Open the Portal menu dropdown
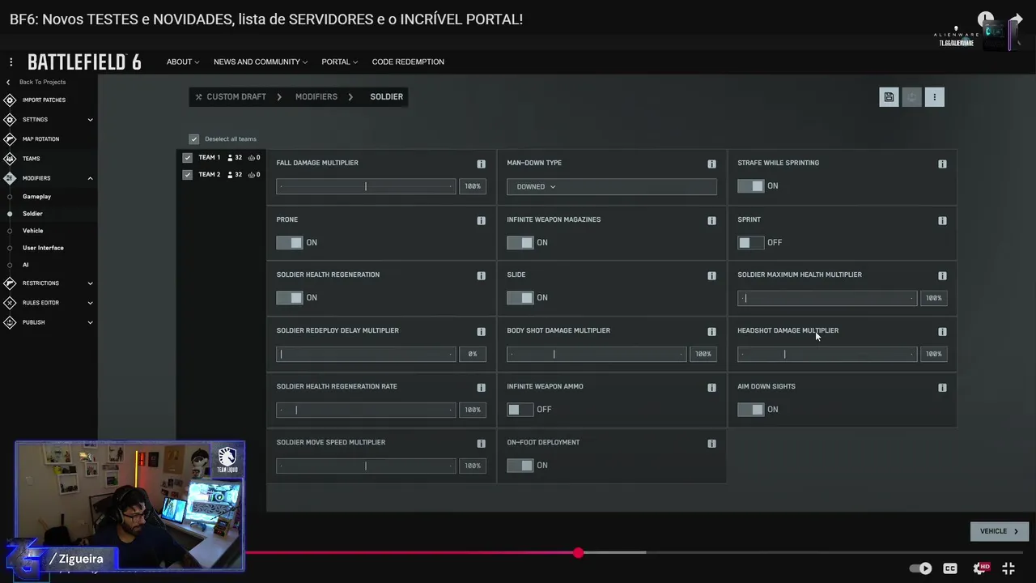 [339, 62]
